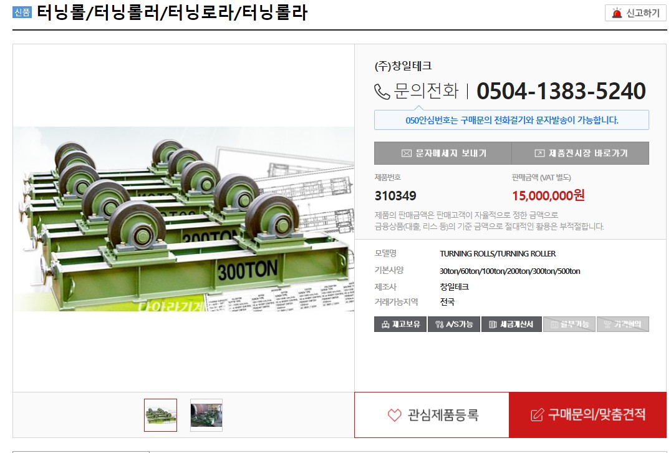Open the 구매문의/맞춤견적 purchase inquiry
Viewport: 671px width, 453px height.
point(588,414)
